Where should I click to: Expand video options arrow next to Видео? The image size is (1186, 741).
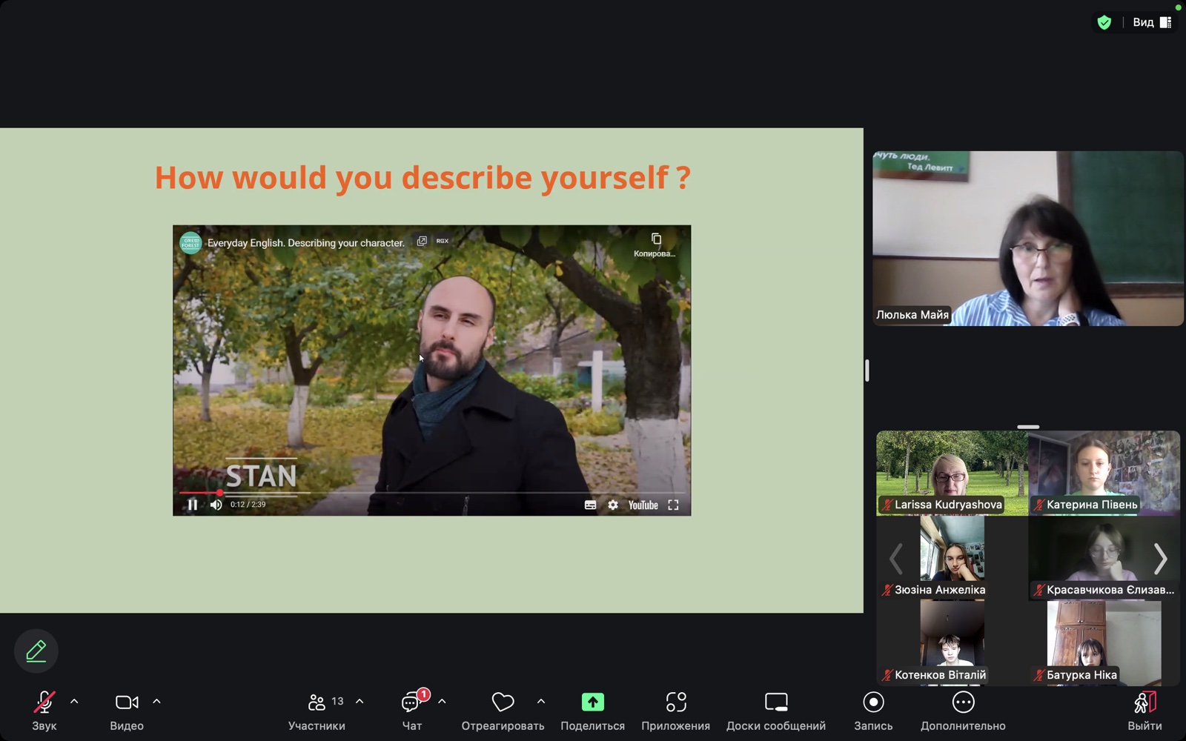pos(156,701)
